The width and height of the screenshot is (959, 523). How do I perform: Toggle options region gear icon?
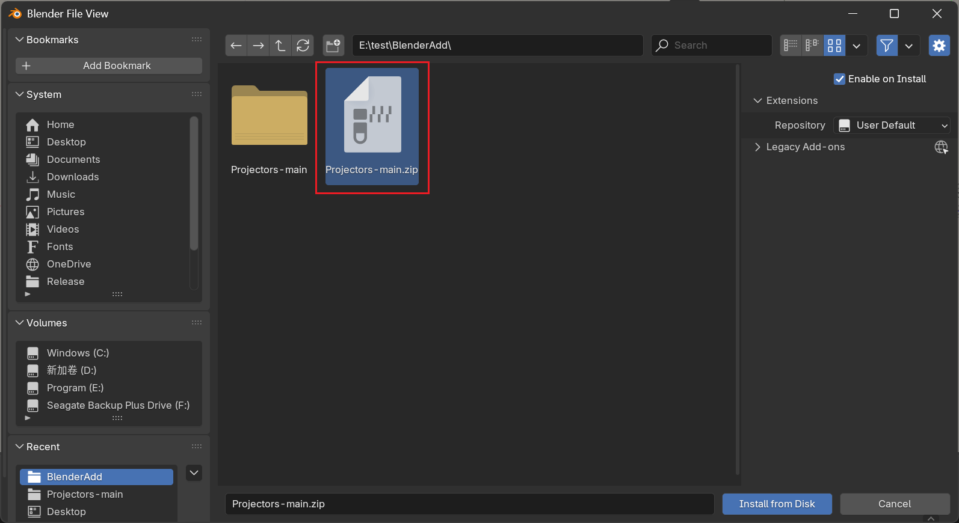939,45
